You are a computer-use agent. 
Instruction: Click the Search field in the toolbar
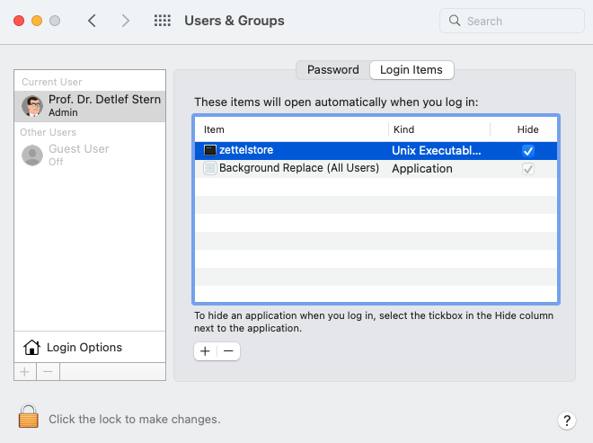512,21
